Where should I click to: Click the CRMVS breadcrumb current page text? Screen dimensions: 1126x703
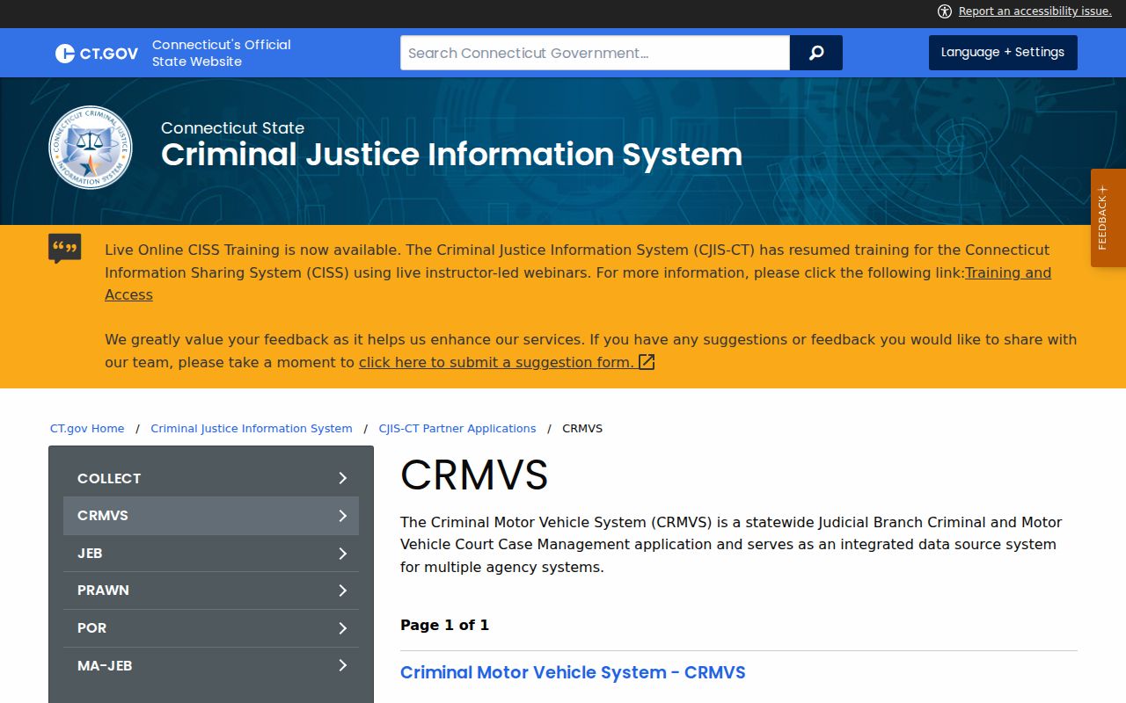pos(582,429)
